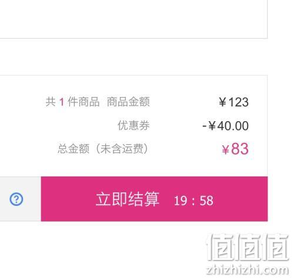Click the 优惠券 coupon label
The width and height of the screenshot is (294, 280).
133,125
